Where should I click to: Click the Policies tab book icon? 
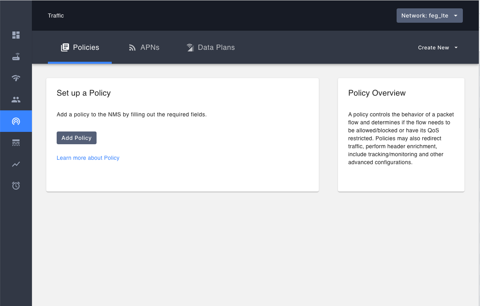pos(65,47)
